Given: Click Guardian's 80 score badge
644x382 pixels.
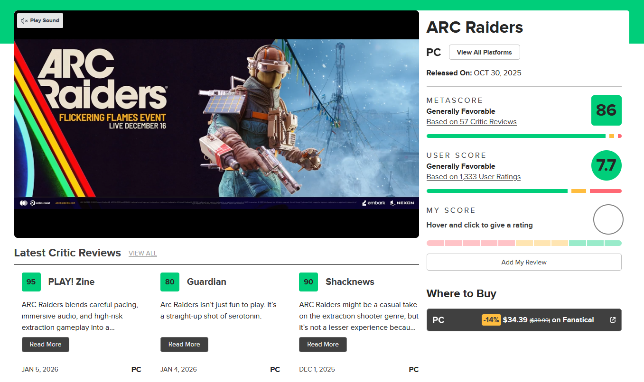Looking at the screenshot, I should tap(170, 282).
